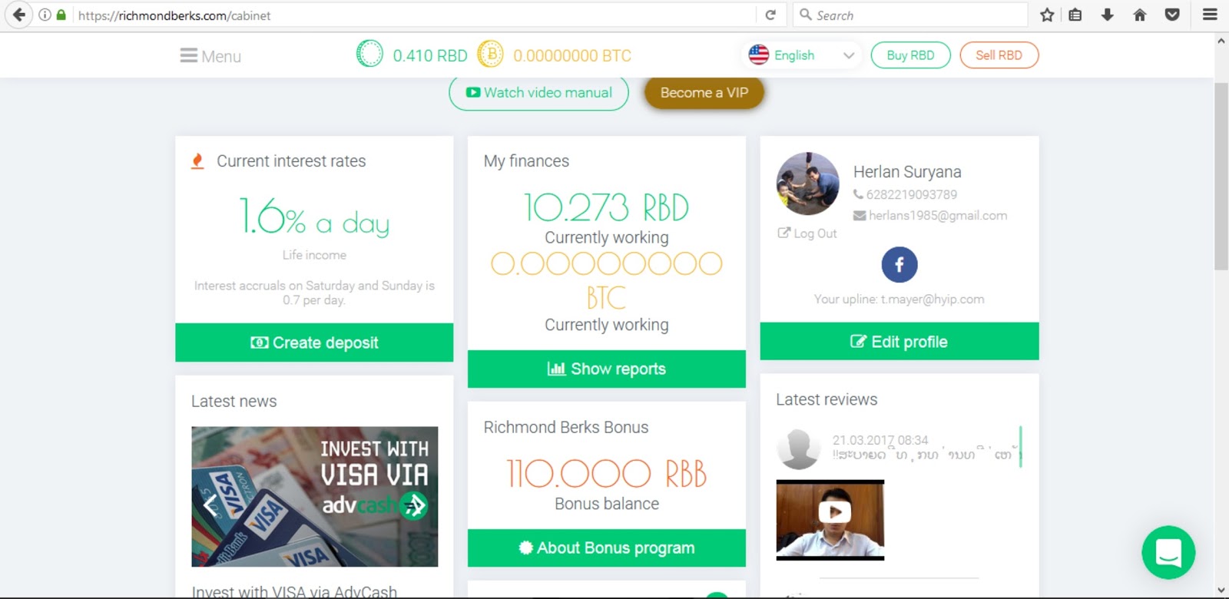Click the page vertical scrollbar thumb
Viewport: 1229px width, 599px height.
point(1221,177)
